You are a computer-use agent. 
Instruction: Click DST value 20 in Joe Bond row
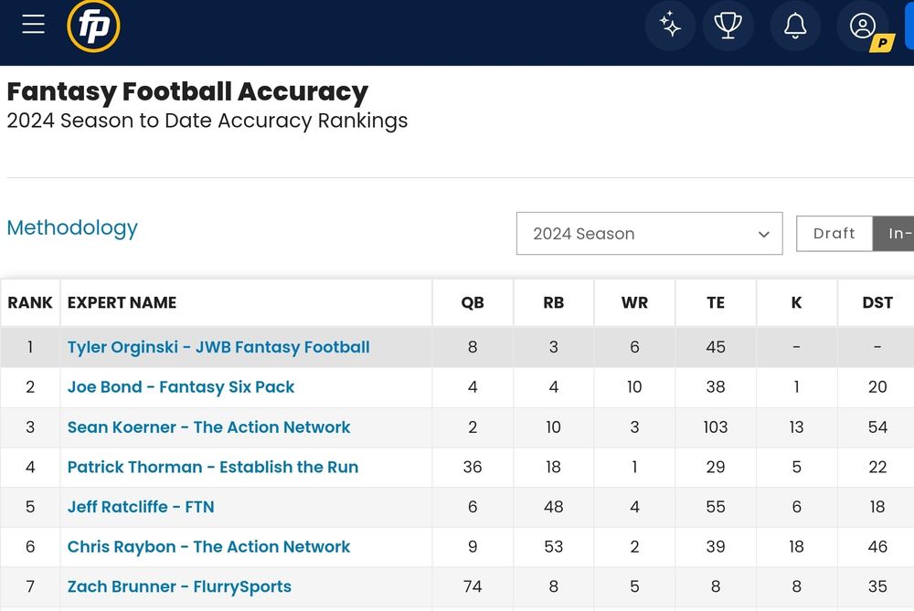[877, 386]
